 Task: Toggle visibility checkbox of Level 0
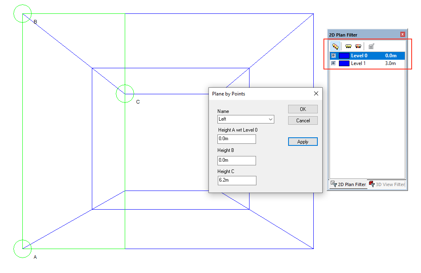coord(334,56)
